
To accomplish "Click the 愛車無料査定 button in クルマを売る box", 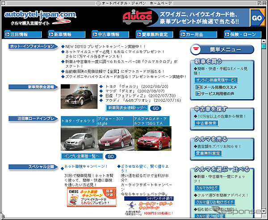I will coord(208,153).
